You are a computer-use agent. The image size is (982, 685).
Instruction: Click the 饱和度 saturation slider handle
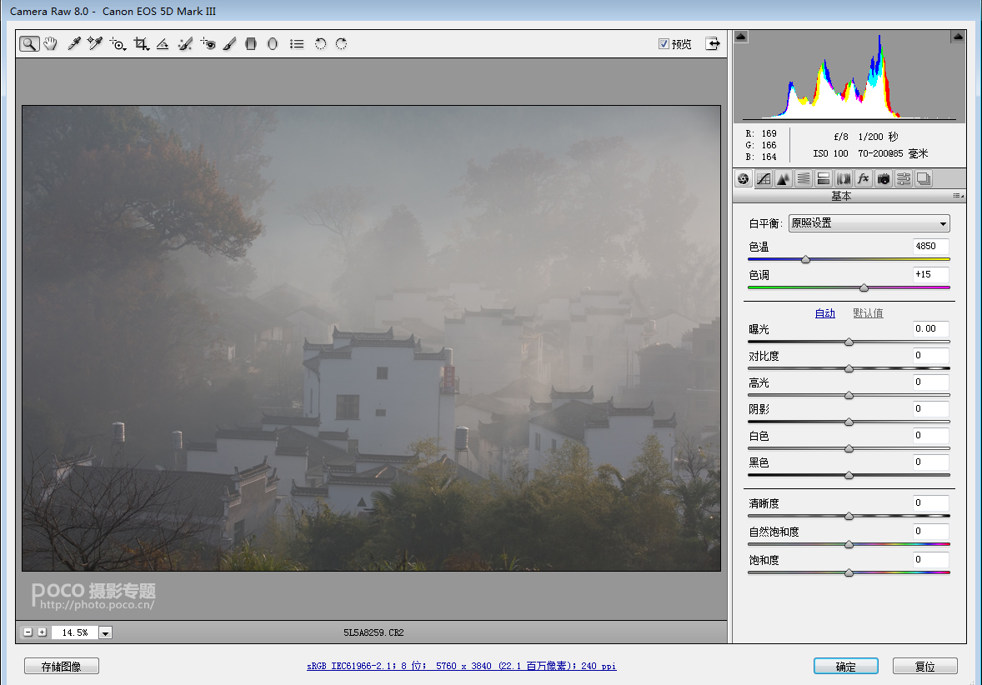coord(849,573)
